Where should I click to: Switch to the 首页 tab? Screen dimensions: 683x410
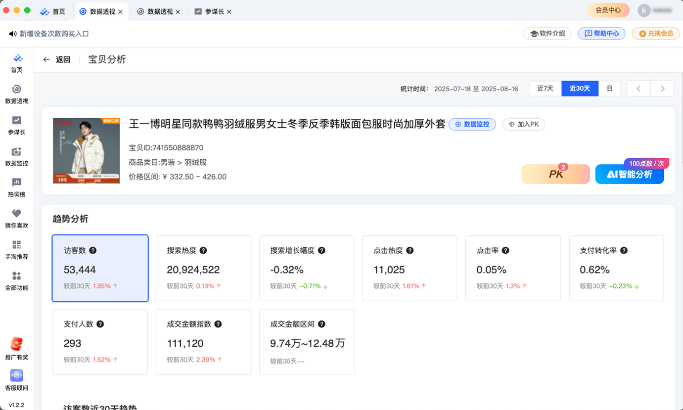(x=53, y=11)
